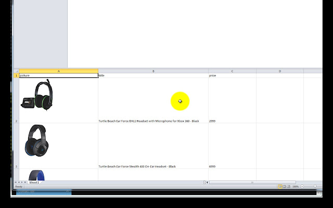Select column B header

pyautogui.click(x=153, y=71)
